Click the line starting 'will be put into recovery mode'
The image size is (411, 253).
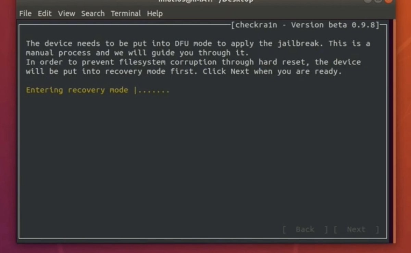[184, 72]
